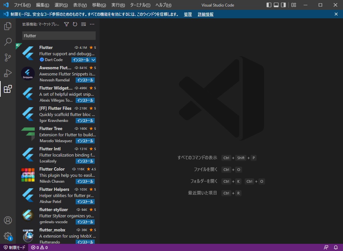Image resolution: width=343 pixels, height=251 pixels.
Task: Install Awesome Flutter Snippets extension
Action: 85,80
